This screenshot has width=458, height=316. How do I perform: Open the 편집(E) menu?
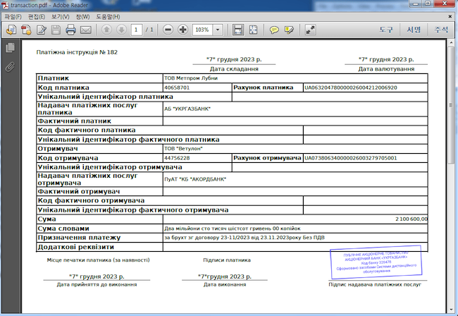[x=37, y=17]
